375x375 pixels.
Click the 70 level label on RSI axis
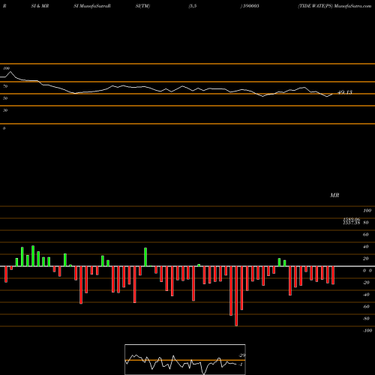(x=5, y=86)
